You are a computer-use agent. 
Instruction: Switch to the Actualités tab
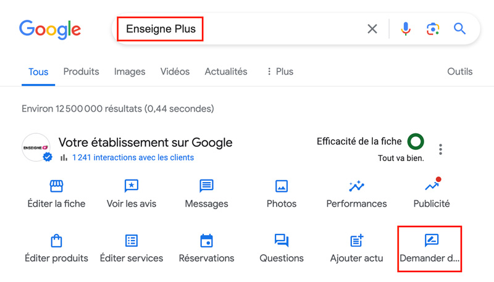click(226, 72)
